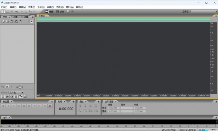Select the Lasso Selection tool
The height and width of the screenshot is (131, 218).
coord(12,11)
